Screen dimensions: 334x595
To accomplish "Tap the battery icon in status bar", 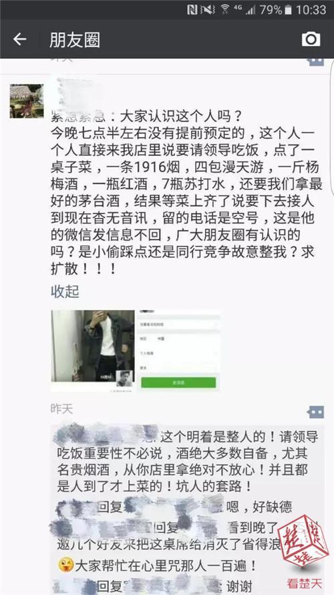I will pos(289,9).
